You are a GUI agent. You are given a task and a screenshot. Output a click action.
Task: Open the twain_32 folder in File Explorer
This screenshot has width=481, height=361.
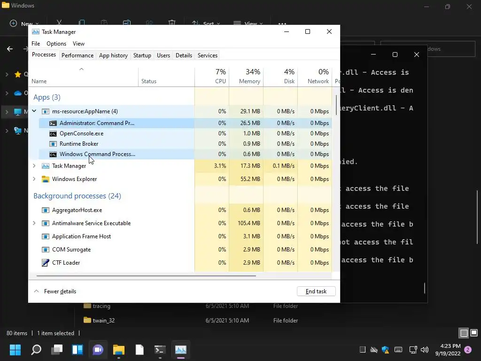104,320
